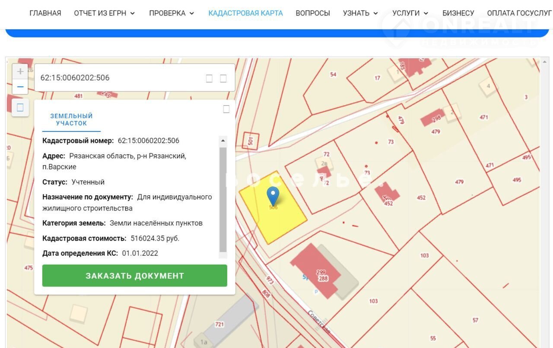Click the icon in the info panel's top-right corner

click(226, 109)
